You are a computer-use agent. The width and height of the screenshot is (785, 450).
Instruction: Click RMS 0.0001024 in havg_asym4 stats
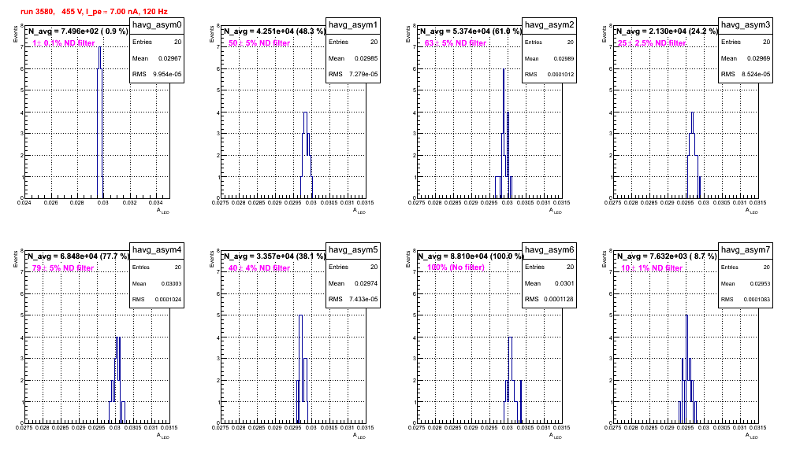tap(157, 300)
